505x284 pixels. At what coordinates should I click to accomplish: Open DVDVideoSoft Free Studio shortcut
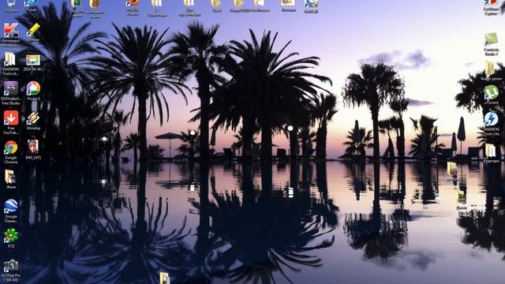click(10, 93)
